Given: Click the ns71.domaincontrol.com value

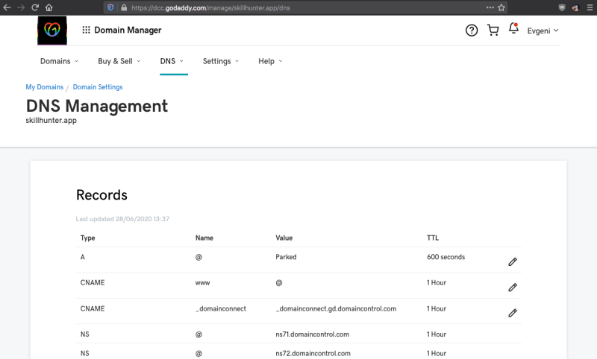Looking at the screenshot, I should pos(312,334).
